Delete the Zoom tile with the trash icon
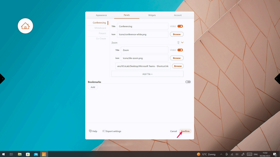The height and width of the screenshot is (157, 280). 178,43
